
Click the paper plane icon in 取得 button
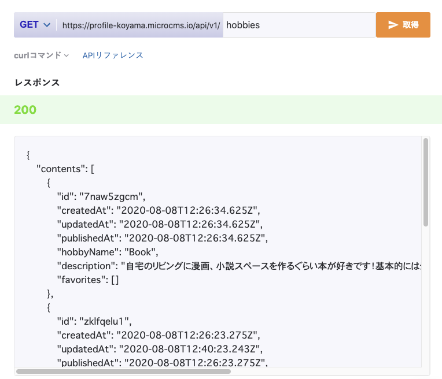click(393, 25)
